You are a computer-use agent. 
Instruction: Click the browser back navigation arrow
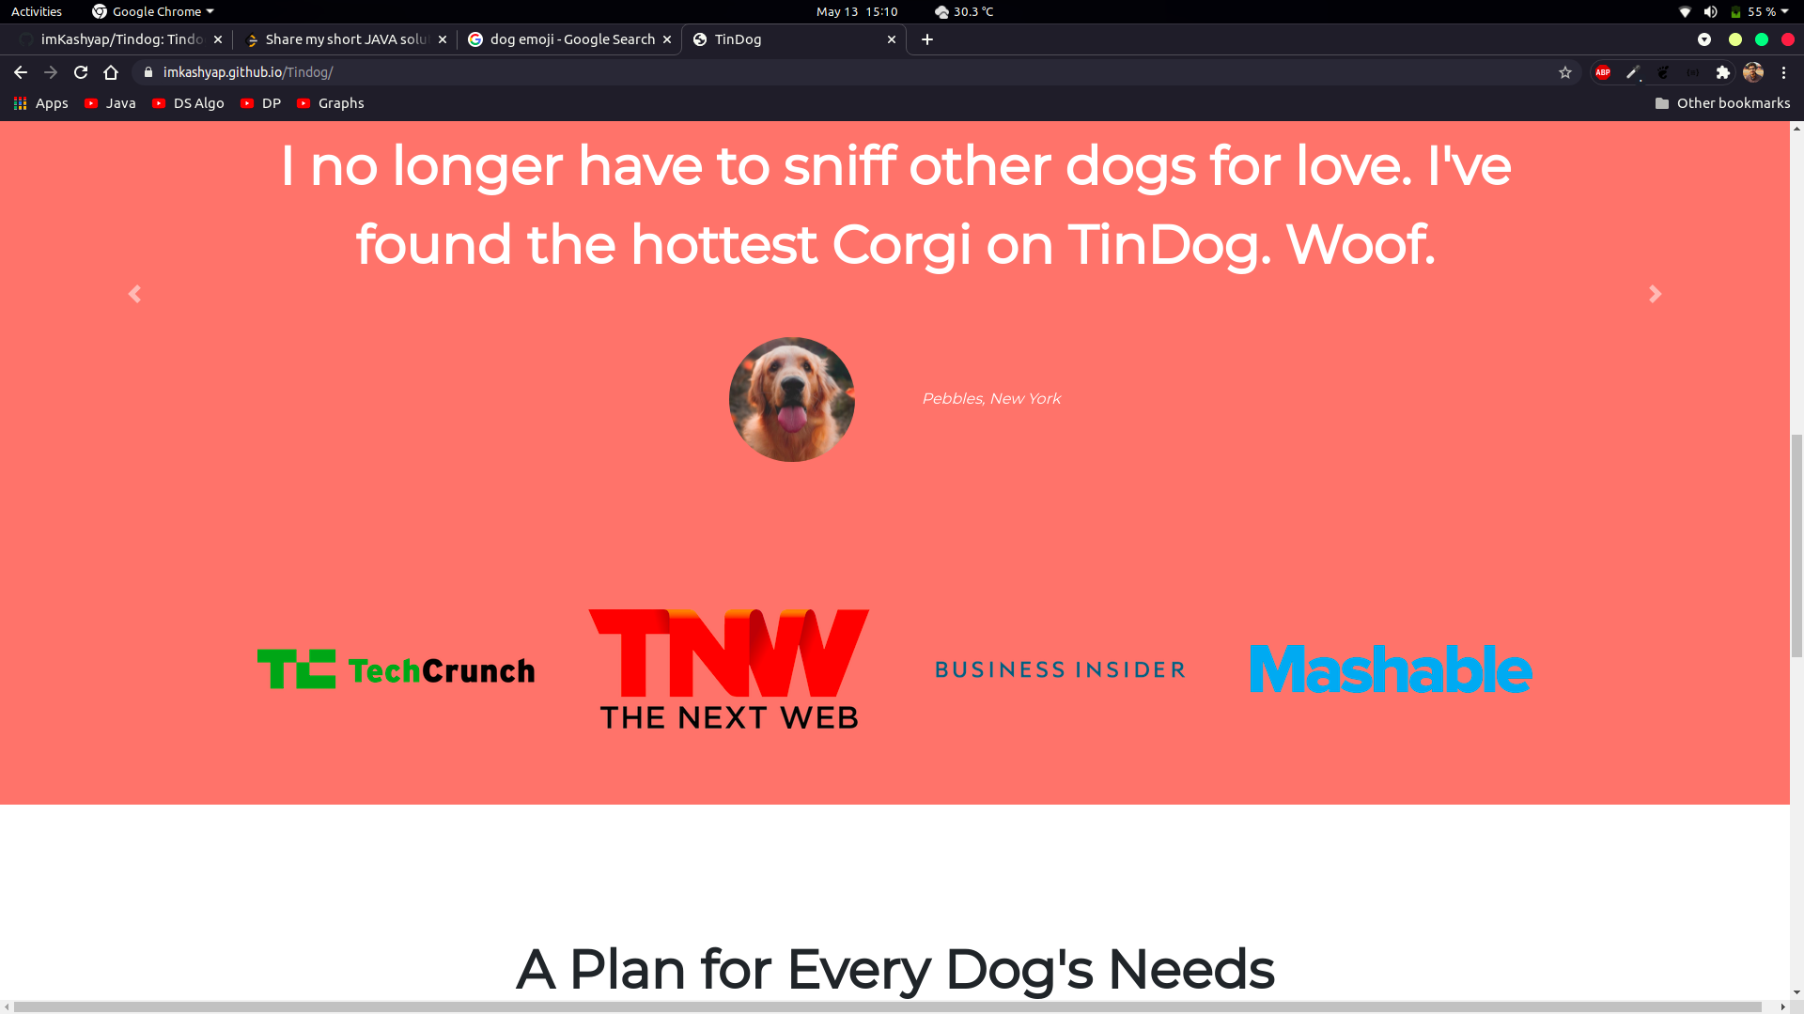click(20, 70)
